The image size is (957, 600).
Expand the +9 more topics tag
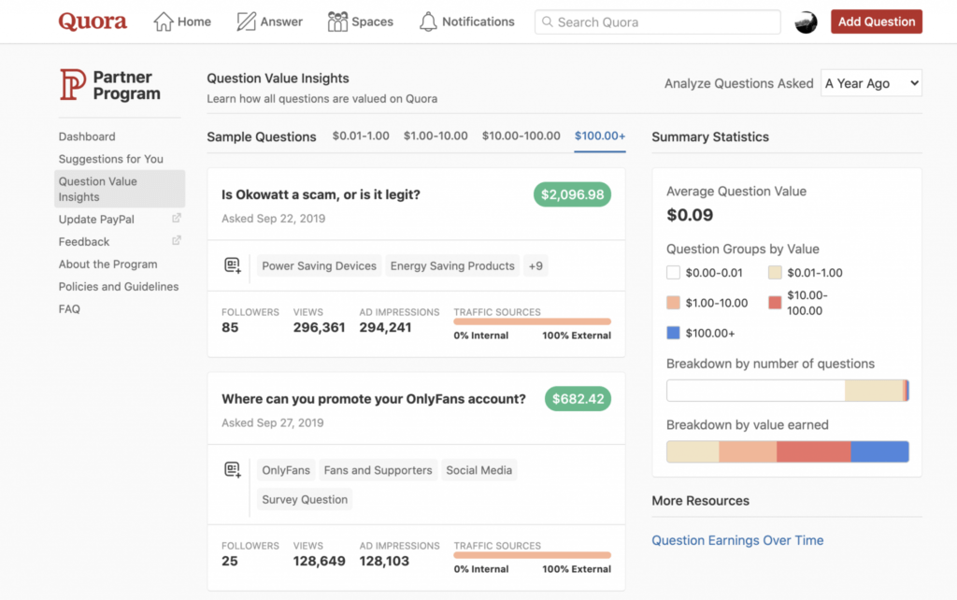[x=536, y=265]
